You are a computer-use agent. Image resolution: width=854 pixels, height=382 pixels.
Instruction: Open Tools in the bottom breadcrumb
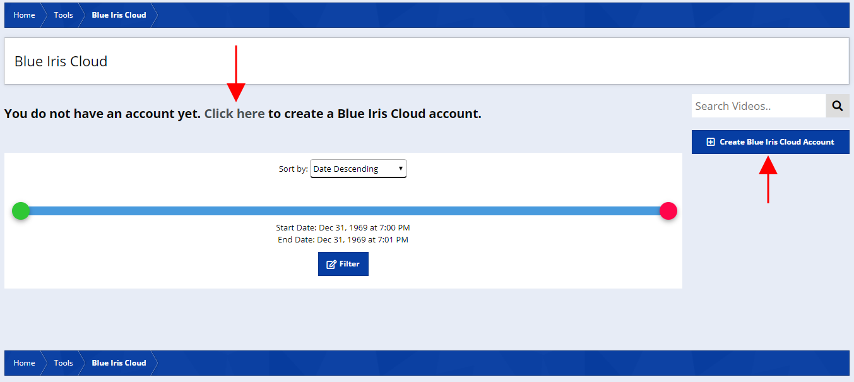[63, 363]
